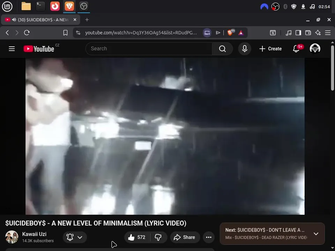This screenshot has width=335, height=251.
Task: Reload the current page
Action: (x=27, y=33)
